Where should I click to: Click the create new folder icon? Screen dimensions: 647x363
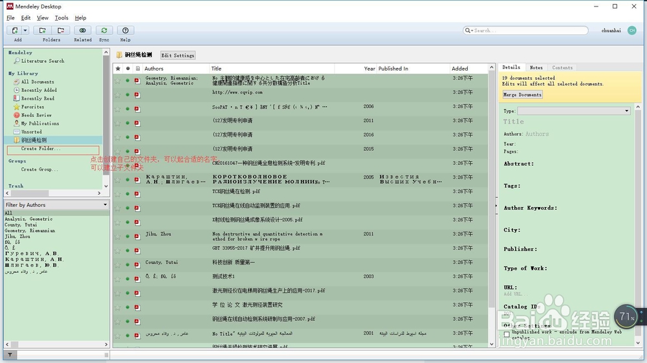43,30
